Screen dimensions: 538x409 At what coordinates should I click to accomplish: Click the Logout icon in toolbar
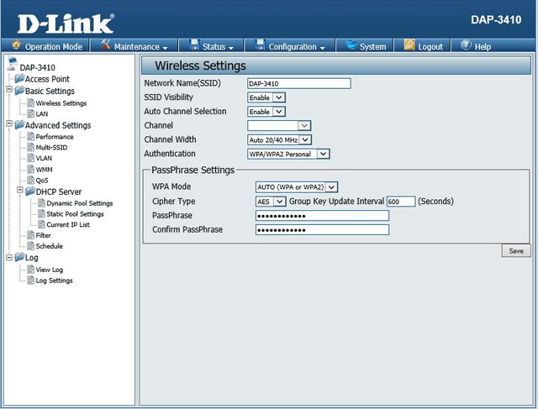(409, 45)
